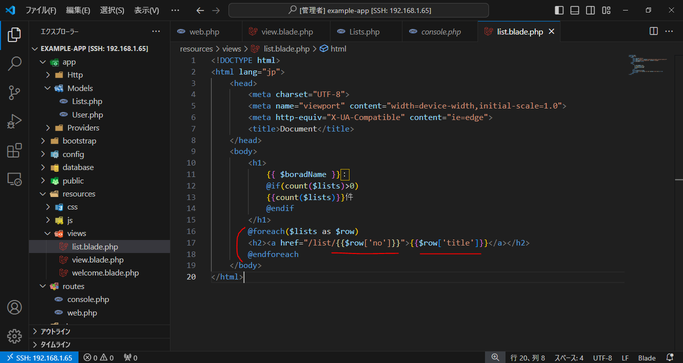Open the Extensions view

click(x=14, y=150)
